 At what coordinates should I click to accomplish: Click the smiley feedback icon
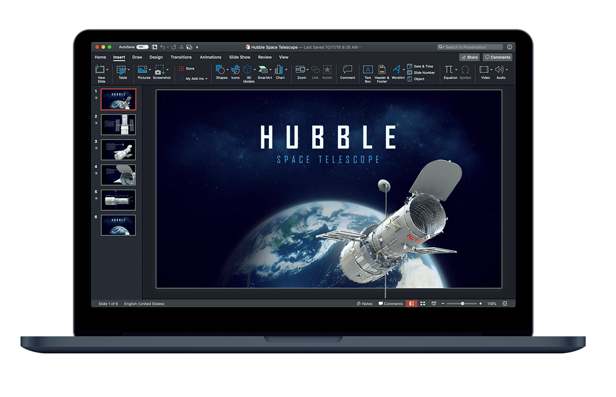point(509,47)
